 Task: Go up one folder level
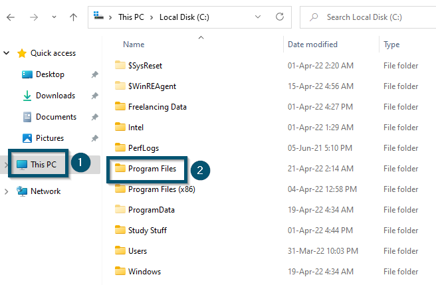pos(73,17)
